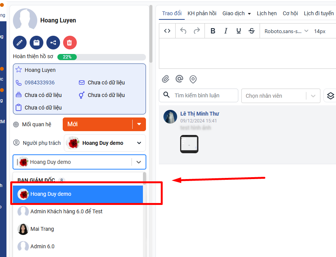
Task: Toggle bold text formatting
Action: [x=213, y=31]
